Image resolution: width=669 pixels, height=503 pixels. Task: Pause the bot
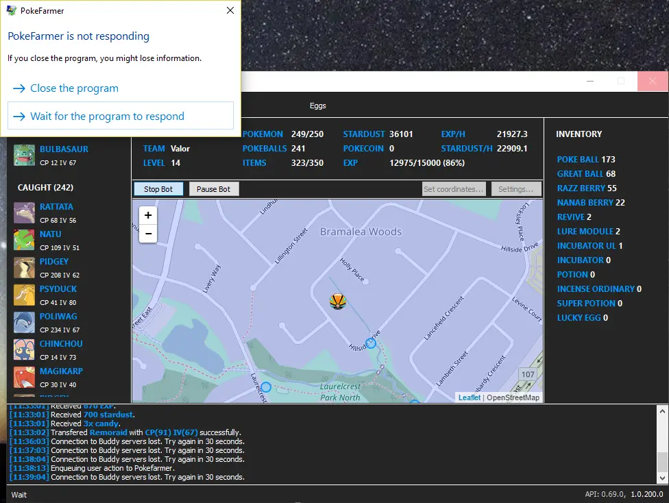click(x=213, y=189)
